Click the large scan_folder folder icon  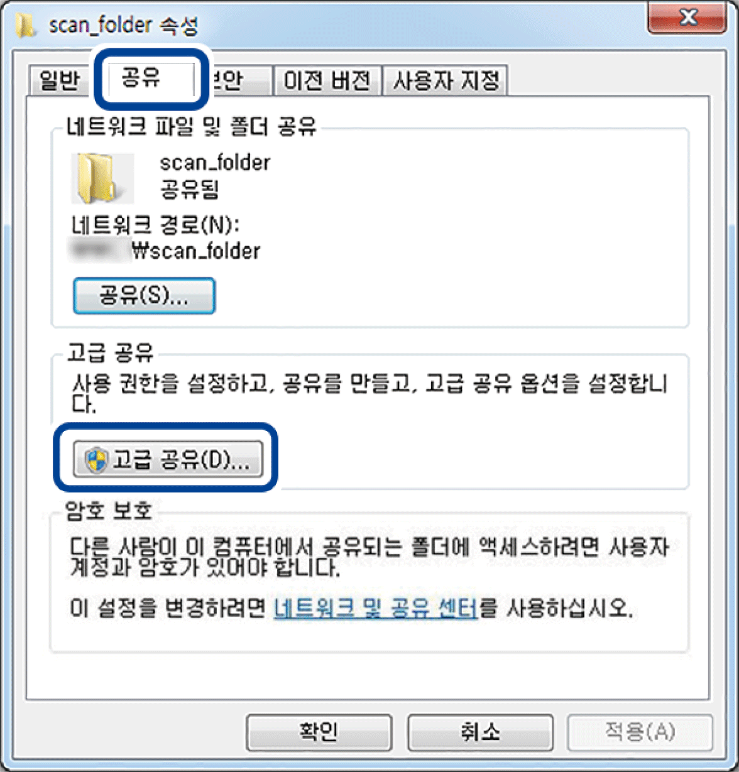click(102, 178)
